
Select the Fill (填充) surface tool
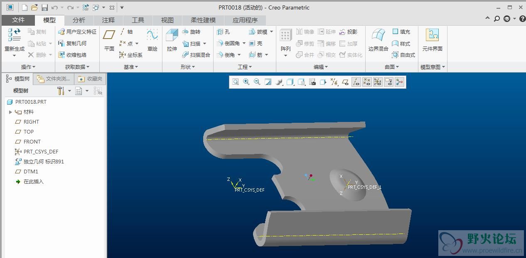coord(401,32)
